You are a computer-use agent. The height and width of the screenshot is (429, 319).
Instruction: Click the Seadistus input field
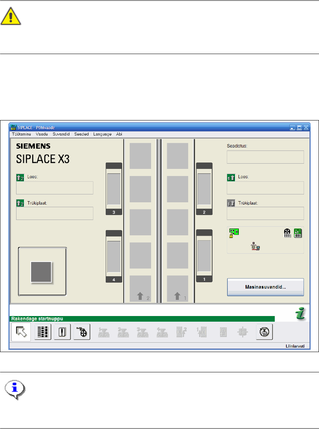click(x=265, y=157)
